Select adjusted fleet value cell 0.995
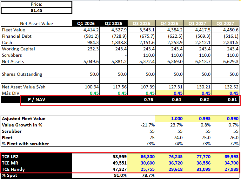This screenshot has height=181, width=241. pyautogui.click(x=197, y=119)
